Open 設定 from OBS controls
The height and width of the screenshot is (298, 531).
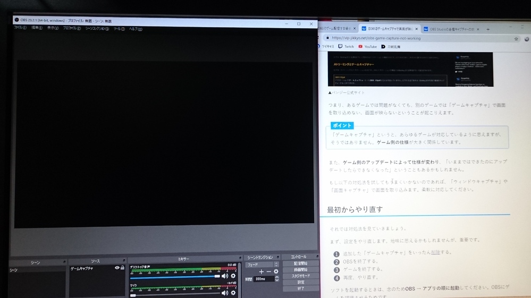coord(300,282)
